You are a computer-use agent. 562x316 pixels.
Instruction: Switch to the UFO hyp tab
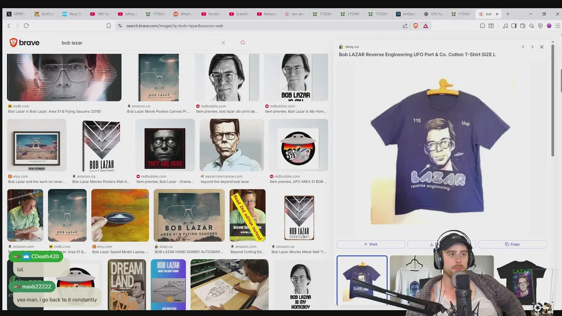(x=434, y=14)
